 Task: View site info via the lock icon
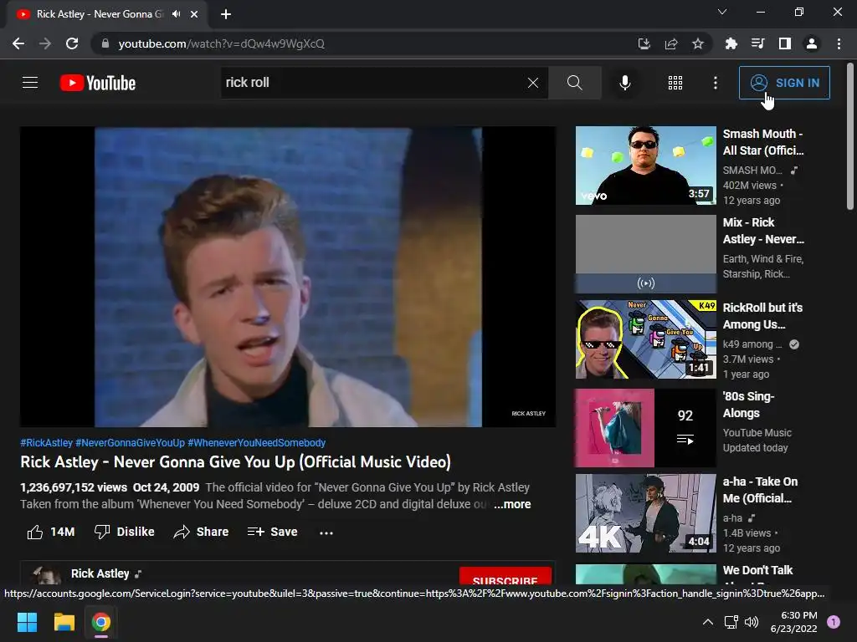105,43
